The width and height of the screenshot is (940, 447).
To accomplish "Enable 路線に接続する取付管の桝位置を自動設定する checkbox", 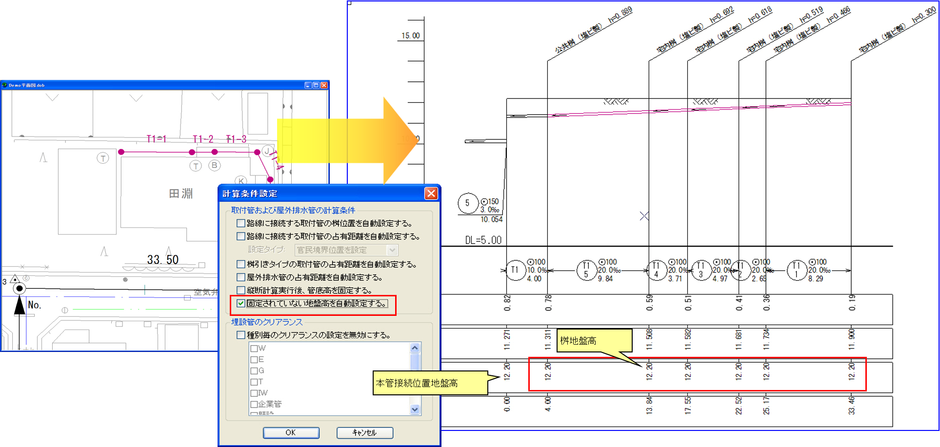I will 241,223.
